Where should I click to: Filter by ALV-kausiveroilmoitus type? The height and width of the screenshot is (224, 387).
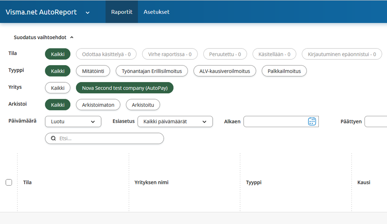tap(225, 71)
